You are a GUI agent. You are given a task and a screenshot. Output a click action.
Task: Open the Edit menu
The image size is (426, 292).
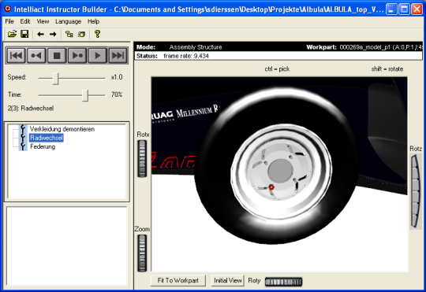point(25,21)
